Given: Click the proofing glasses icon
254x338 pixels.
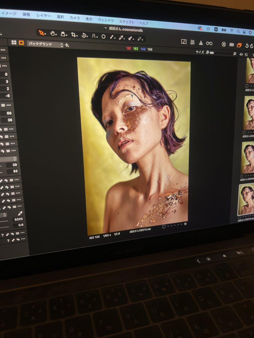Looking at the screenshot, I should pyautogui.click(x=209, y=43).
